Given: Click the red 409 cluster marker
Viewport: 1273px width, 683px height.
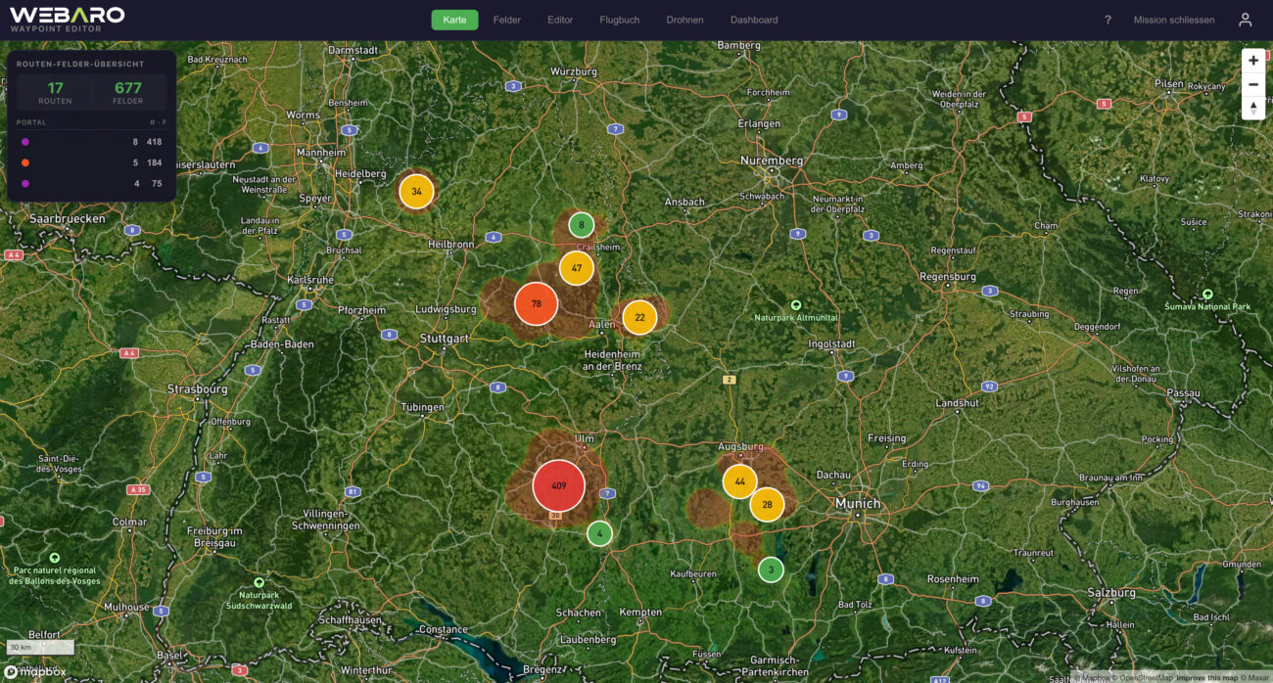Looking at the screenshot, I should 558,485.
